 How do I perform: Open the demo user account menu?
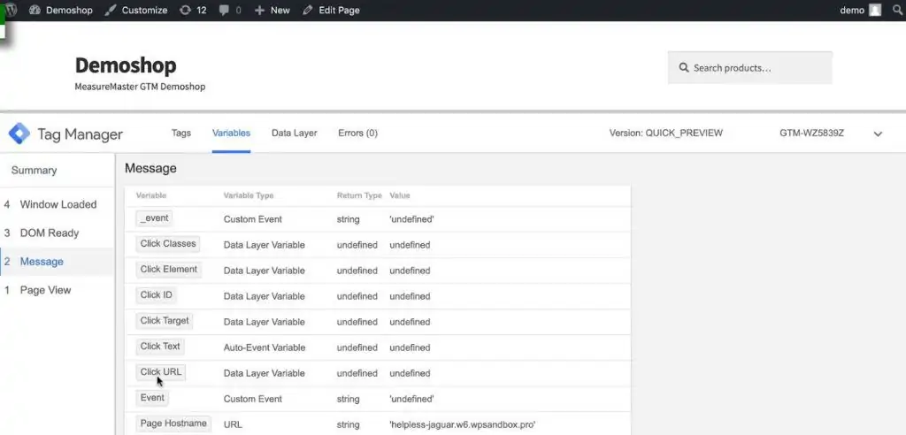[860, 10]
